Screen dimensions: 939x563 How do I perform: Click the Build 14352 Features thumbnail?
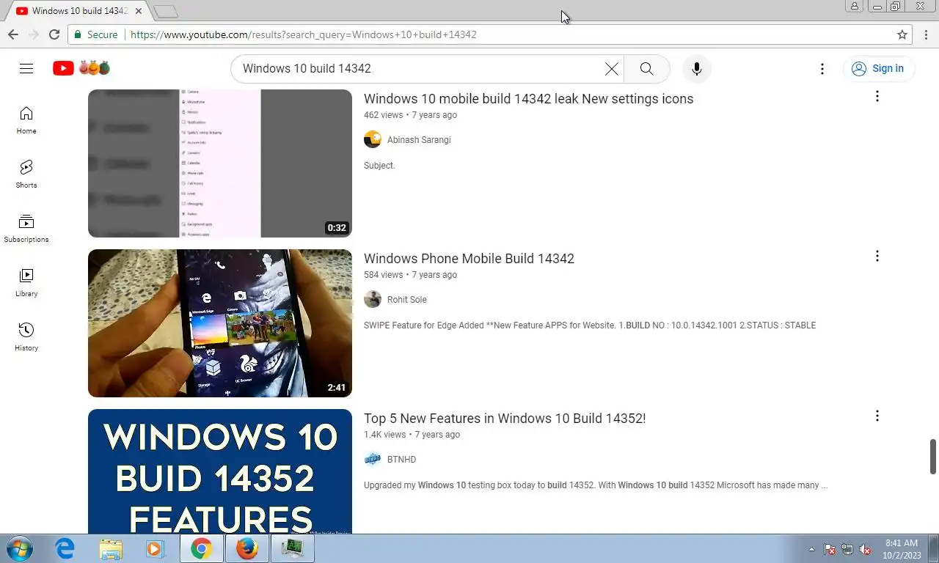click(220, 471)
